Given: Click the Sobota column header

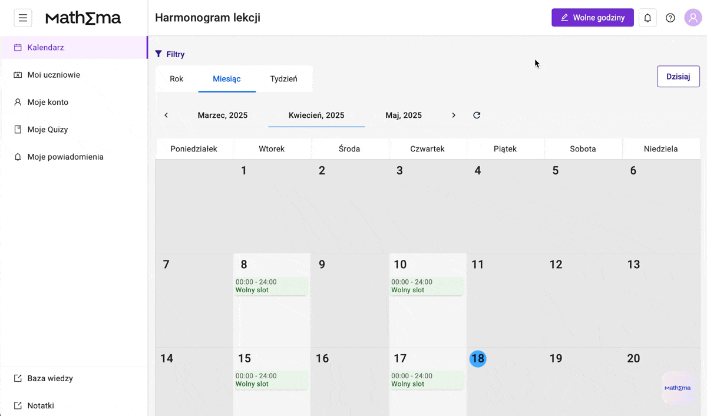Looking at the screenshot, I should tap(583, 149).
